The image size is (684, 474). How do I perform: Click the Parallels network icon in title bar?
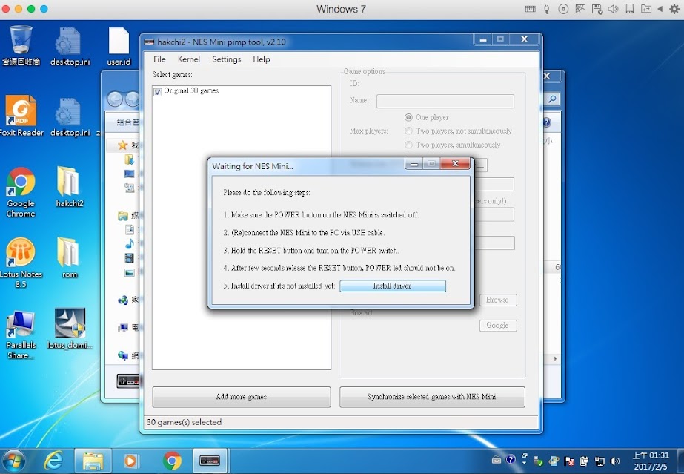point(580,9)
